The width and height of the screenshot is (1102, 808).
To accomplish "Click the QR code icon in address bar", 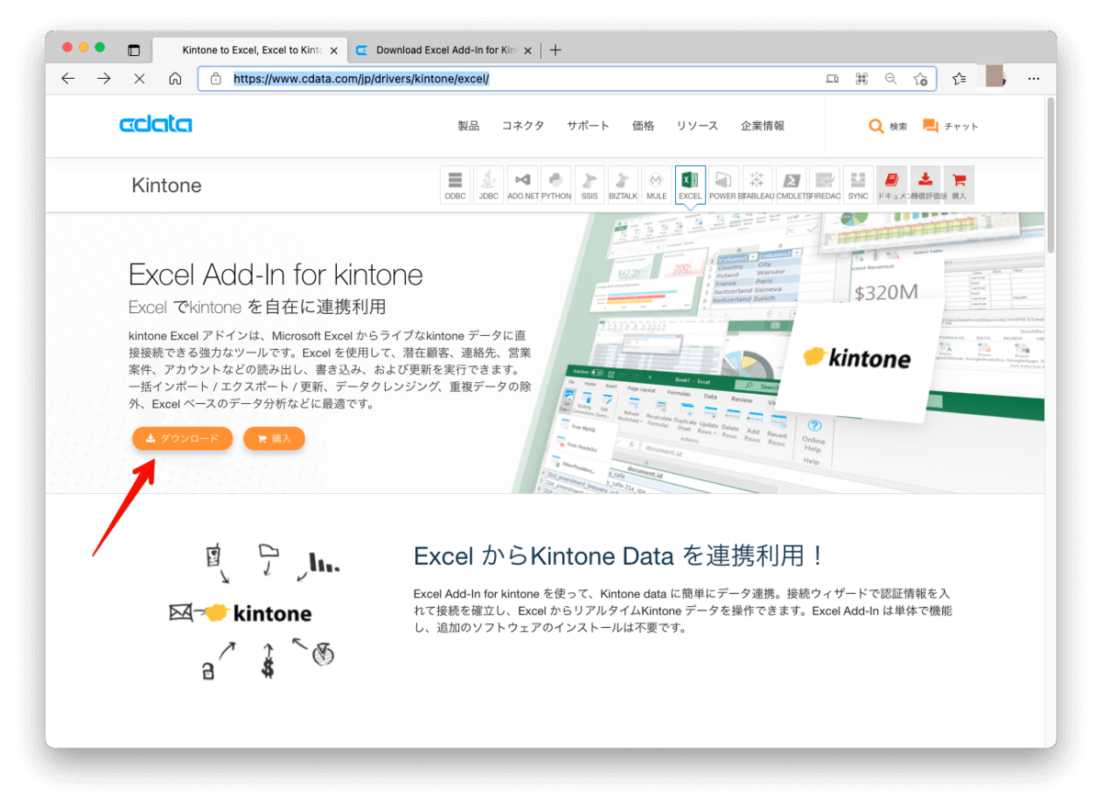I will (x=861, y=79).
